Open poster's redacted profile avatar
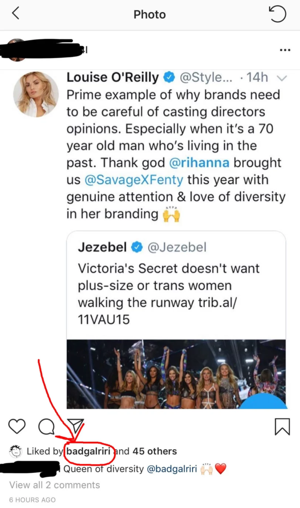This screenshot has width=300, height=508. 16,50
